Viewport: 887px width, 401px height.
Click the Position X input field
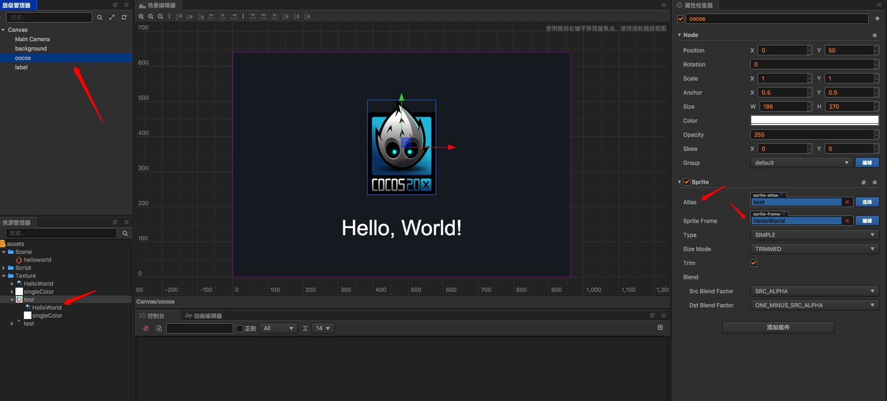785,50
